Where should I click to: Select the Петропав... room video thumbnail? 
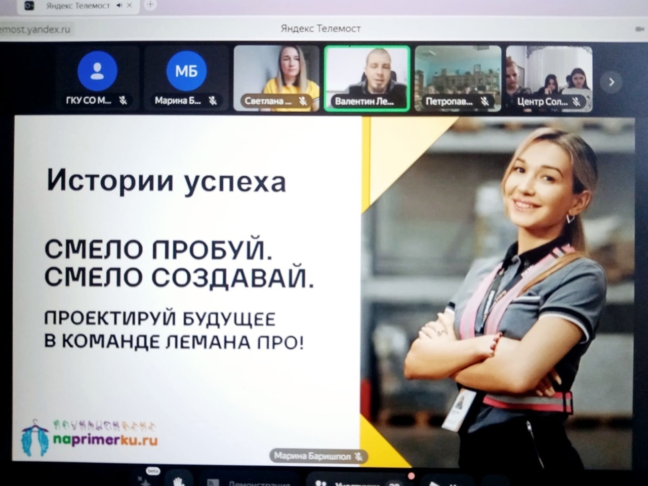[x=458, y=78]
